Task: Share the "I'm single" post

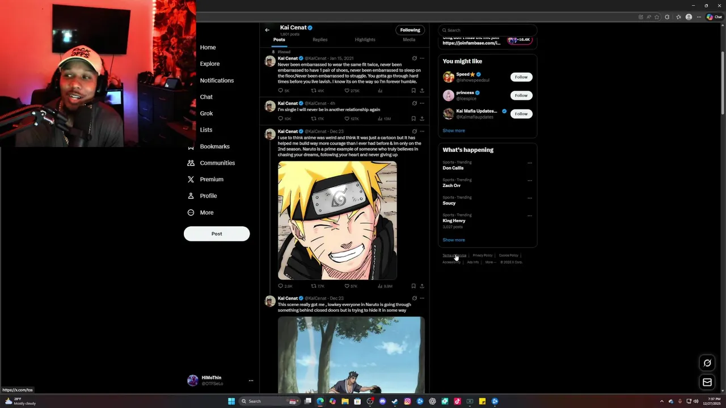Action: pos(421,118)
